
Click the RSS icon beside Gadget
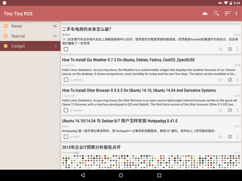(x=6, y=46)
